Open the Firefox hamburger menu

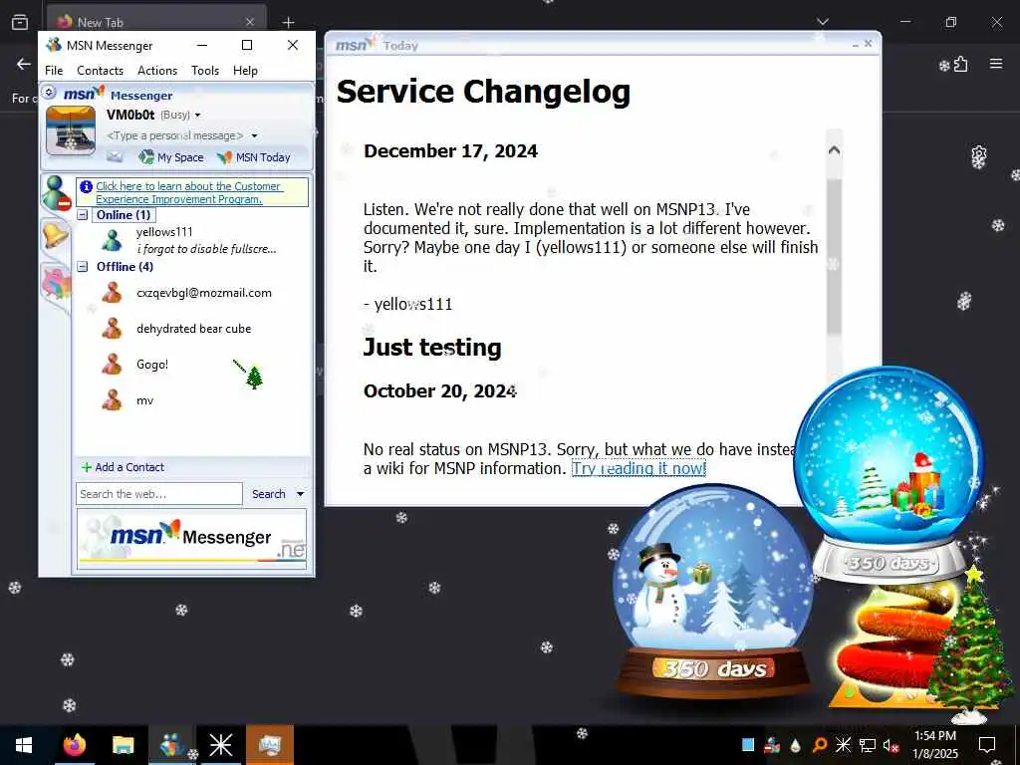[996, 64]
